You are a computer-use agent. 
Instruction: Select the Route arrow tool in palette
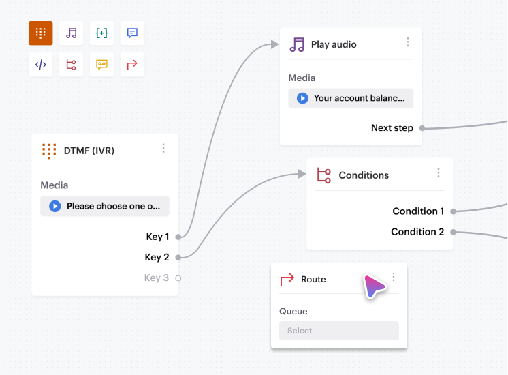point(132,65)
